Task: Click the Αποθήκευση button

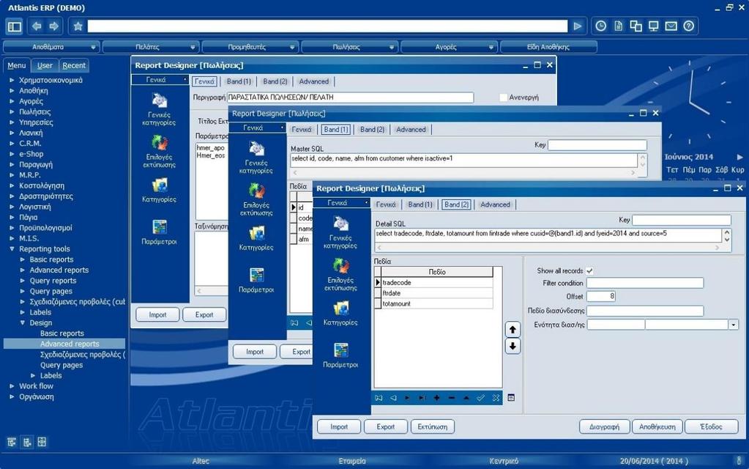Action: point(657,426)
